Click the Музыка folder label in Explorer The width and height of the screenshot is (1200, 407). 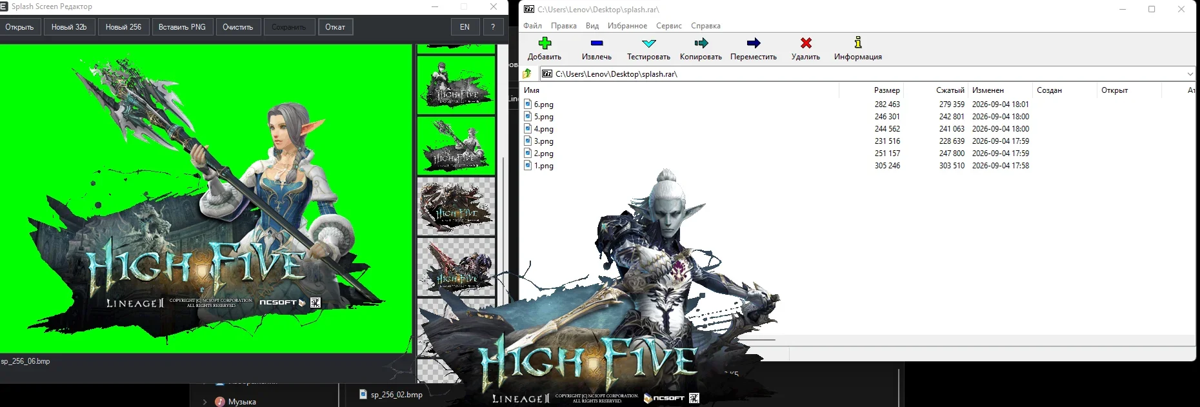pos(242,402)
